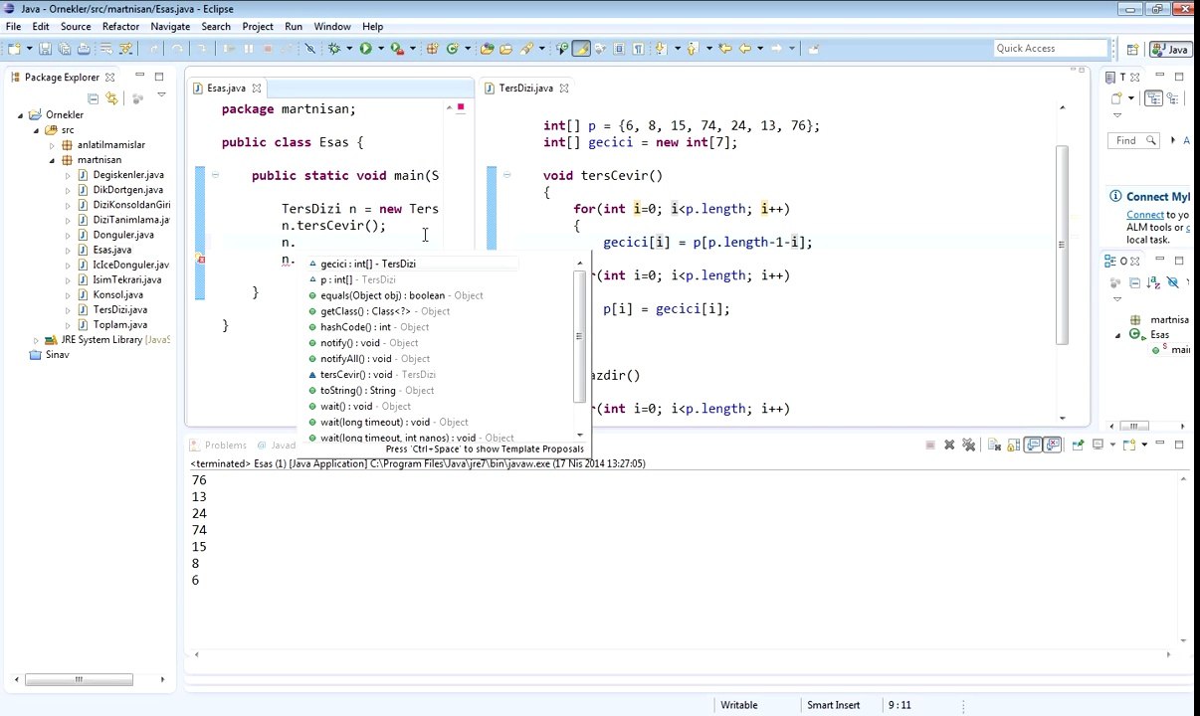Click the Pin Console icon
The width and height of the screenshot is (1200, 716).
1078,445
